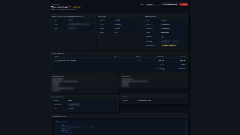
Task: Select the shipping cost 4,79 EUR
Action: tap(183, 65)
